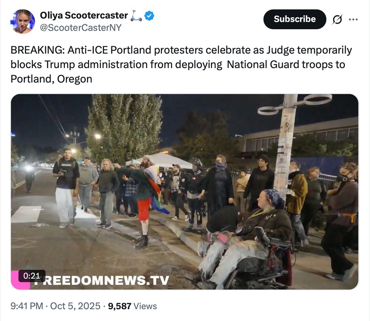Open the Oliya Scootercaster display name link

tap(84, 15)
